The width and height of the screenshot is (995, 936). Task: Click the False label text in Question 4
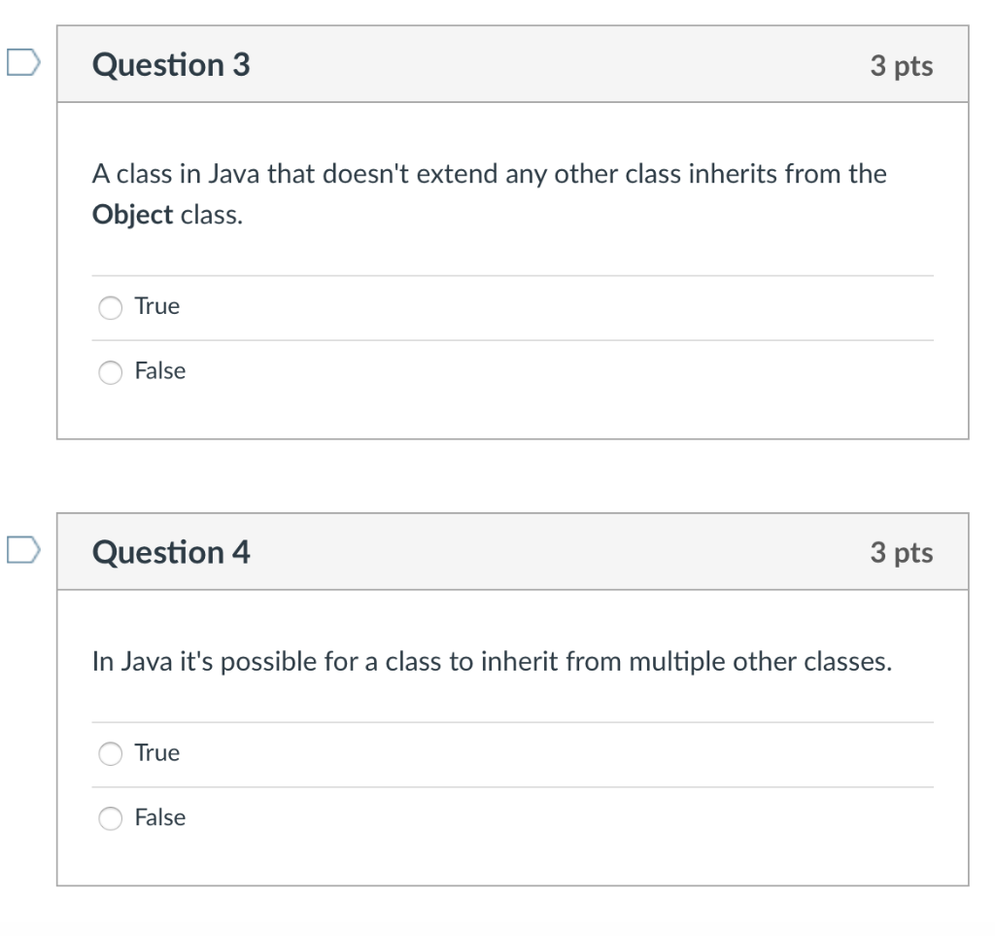coord(160,817)
